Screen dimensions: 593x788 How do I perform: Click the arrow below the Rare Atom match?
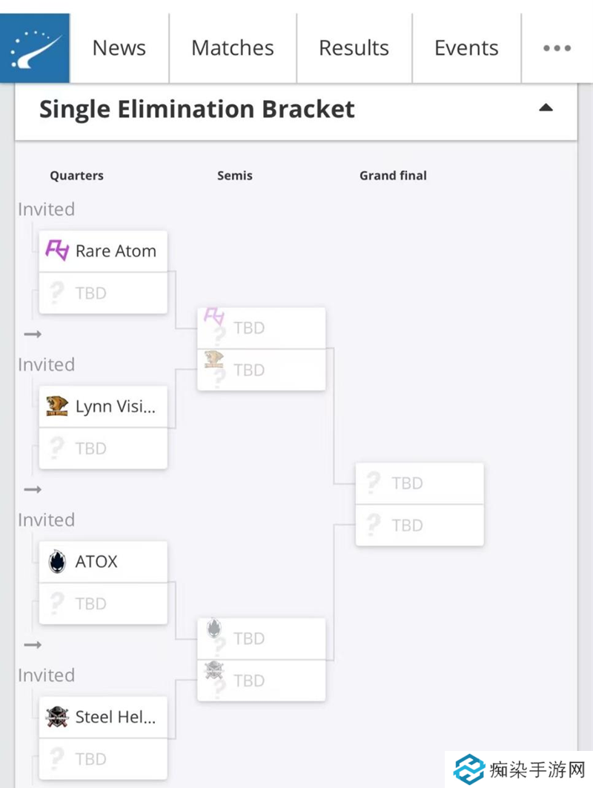pos(33,334)
